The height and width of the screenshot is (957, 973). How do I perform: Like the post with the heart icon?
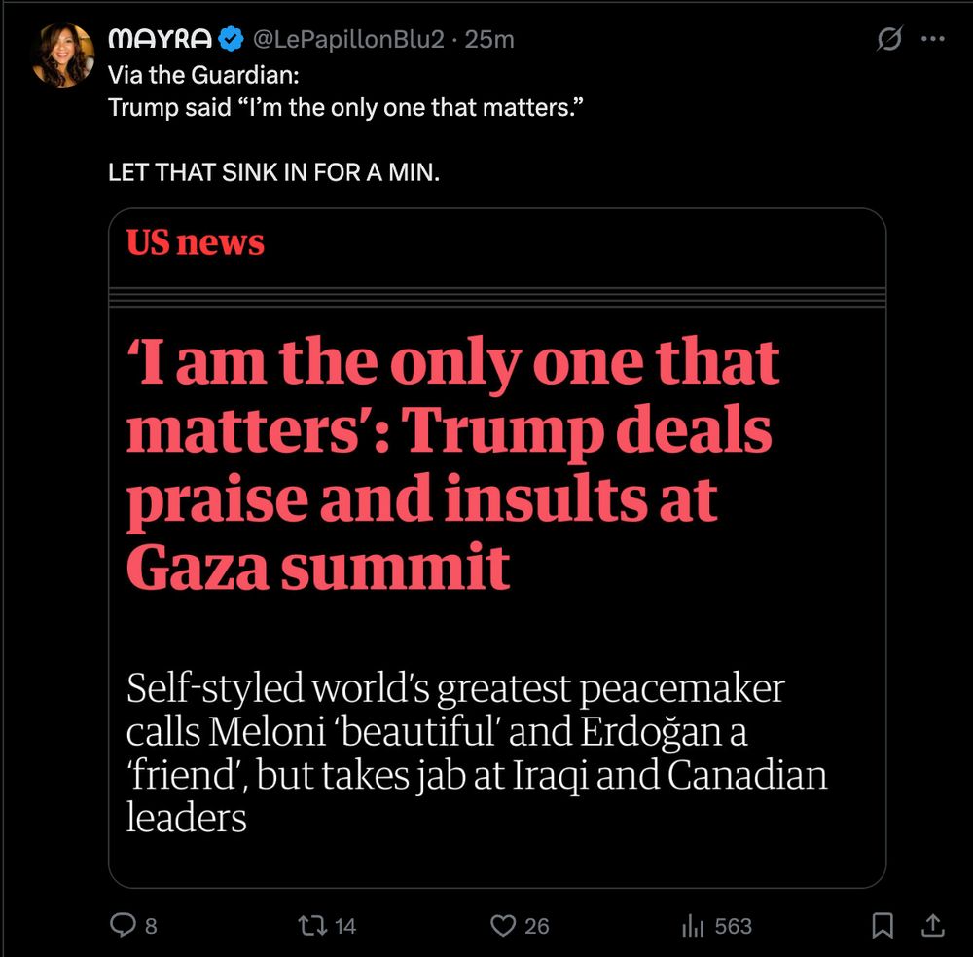(502, 925)
